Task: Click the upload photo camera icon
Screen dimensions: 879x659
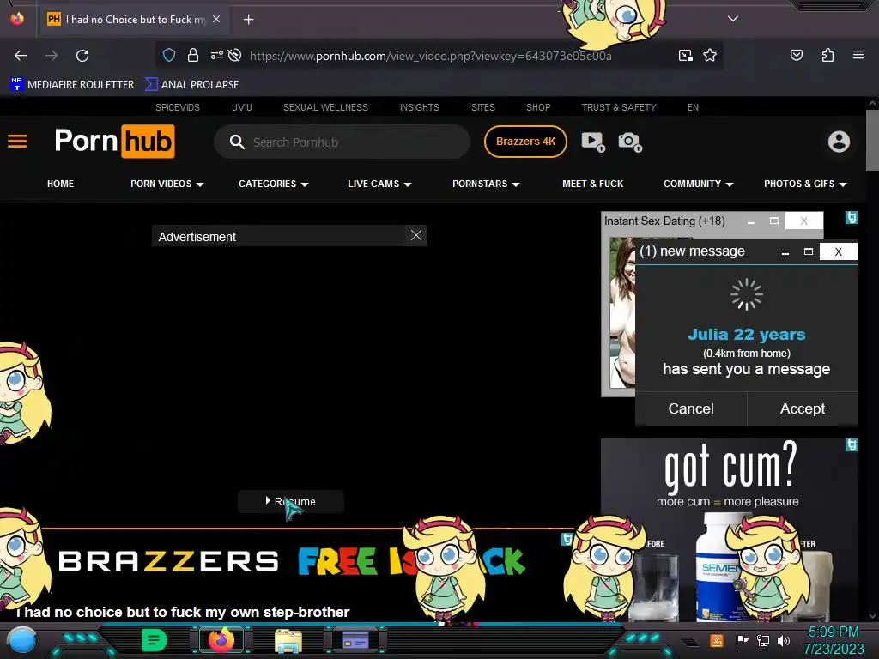Action: click(x=629, y=142)
